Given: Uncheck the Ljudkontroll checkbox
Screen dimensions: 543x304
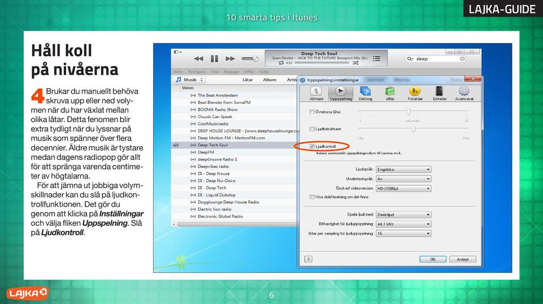Looking at the screenshot, I should point(312,147).
